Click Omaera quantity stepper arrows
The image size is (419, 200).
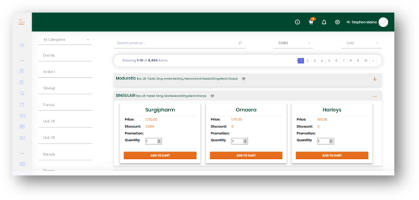(x=245, y=142)
